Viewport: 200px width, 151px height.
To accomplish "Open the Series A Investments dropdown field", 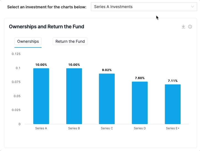I will (141, 7).
